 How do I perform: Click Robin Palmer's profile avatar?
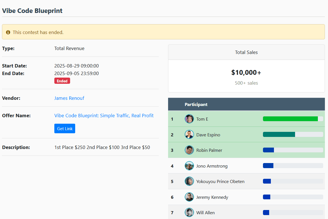[189, 150]
